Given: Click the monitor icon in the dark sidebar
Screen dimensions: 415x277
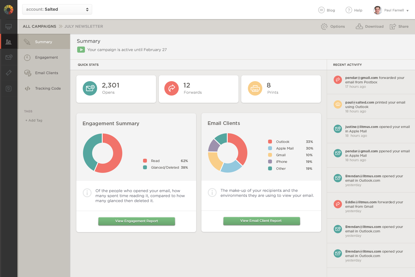Looking at the screenshot, I should point(9,27).
